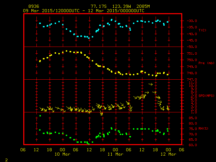The height and width of the screenshot is (162, 216).
Task: Select the longitude value 123.39W
Action: [x=122, y=6]
